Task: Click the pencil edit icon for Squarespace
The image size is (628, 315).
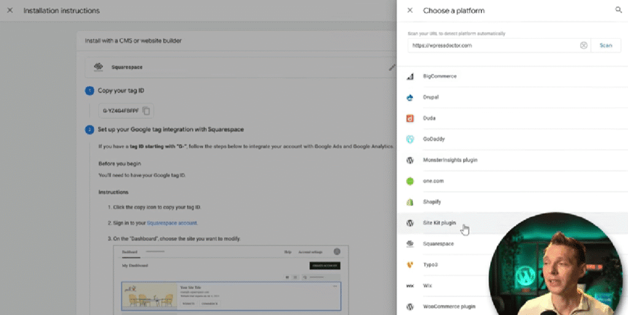Action: (392, 67)
